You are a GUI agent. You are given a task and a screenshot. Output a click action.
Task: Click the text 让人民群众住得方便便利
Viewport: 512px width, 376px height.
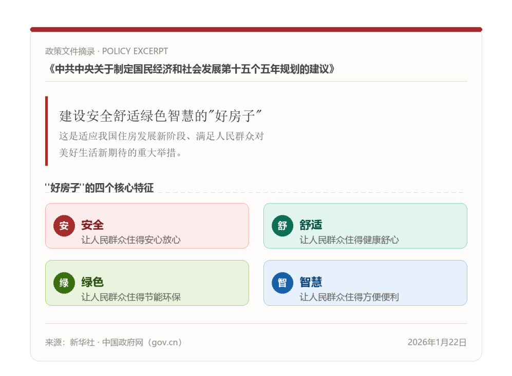point(349,297)
